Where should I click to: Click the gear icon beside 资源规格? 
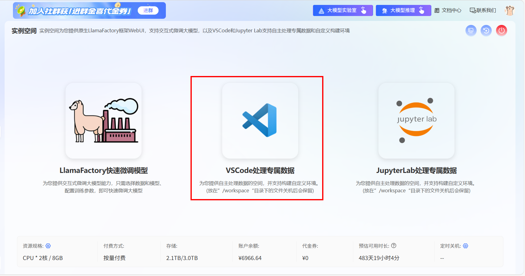(48, 246)
